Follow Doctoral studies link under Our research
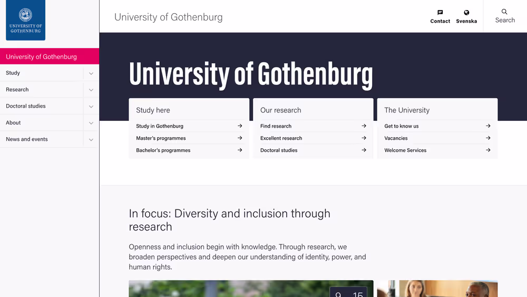Screen dimensions: 527x297 tap(279, 150)
